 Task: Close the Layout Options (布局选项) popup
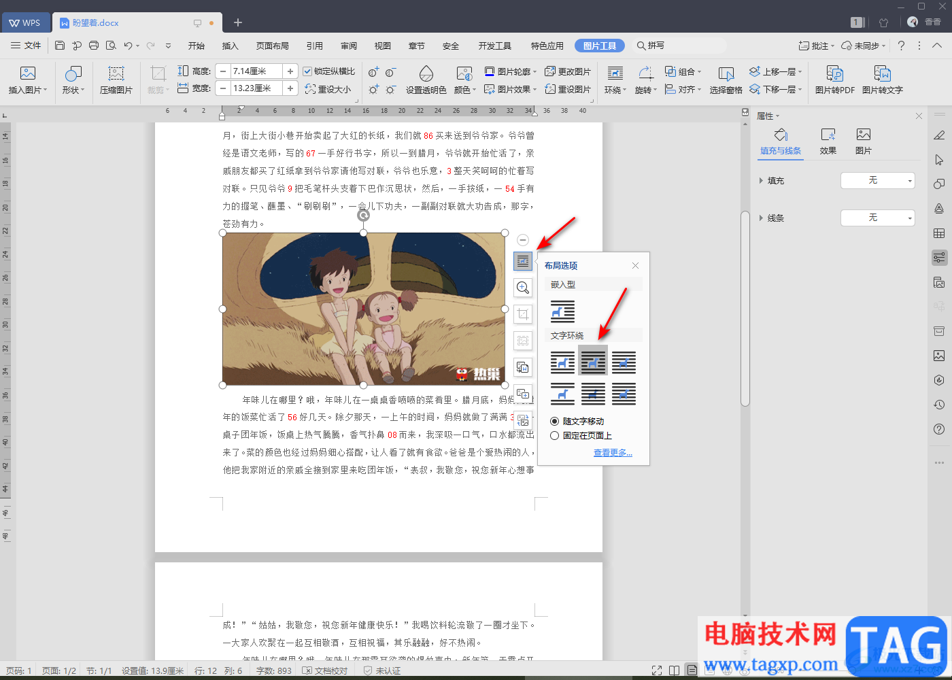tap(636, 266)
